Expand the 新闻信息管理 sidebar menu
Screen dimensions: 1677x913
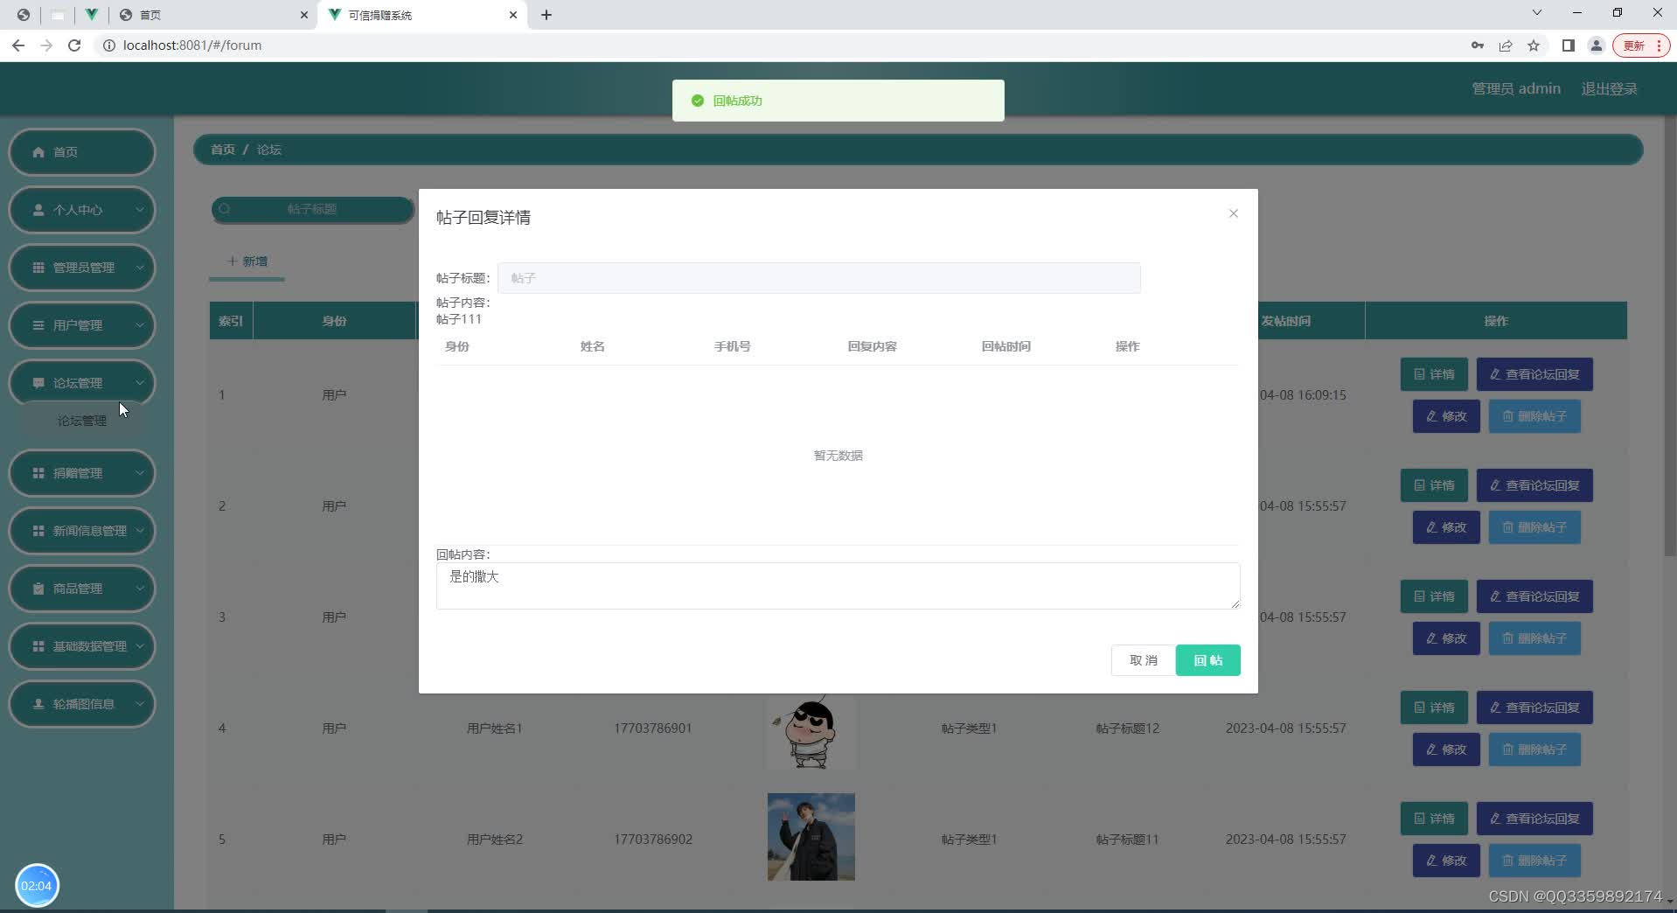pos(82,531)
